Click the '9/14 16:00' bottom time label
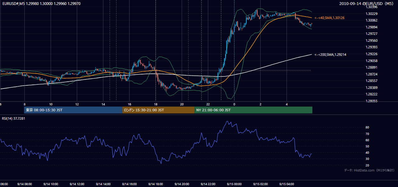 click(x=129, y=184)
